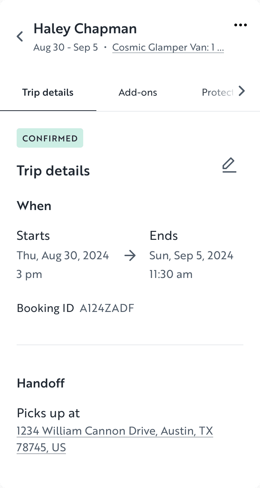The width and height of the screenshot is (260, 488).
Task: Click the date range Aug 30 - Sep 5
Action: coord(66,47)
